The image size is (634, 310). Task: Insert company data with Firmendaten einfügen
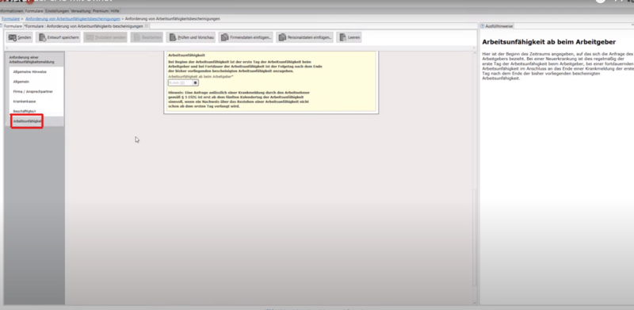(x=246, y=37)
